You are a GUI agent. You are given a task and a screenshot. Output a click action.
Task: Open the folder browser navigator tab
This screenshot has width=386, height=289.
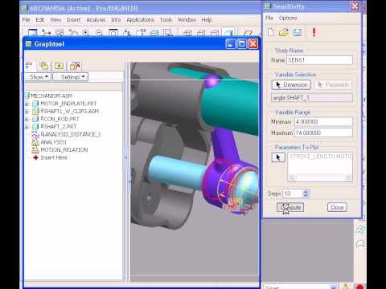(x=59, y=66)
